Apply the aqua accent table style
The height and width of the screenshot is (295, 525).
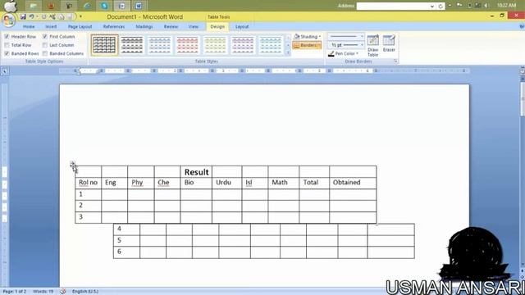click(x=271, y=45)
